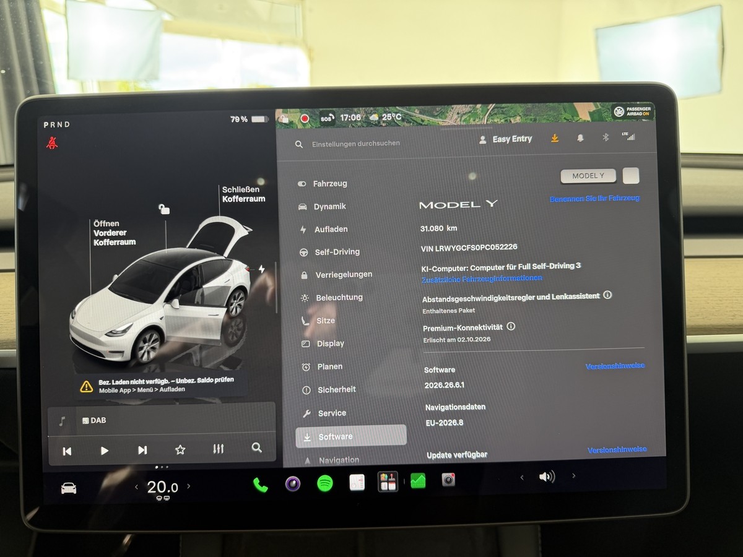Switch to Beleuchtung settings
Image resolution: width=743 pixels, height=557 pixels.
tap(332, 298)
